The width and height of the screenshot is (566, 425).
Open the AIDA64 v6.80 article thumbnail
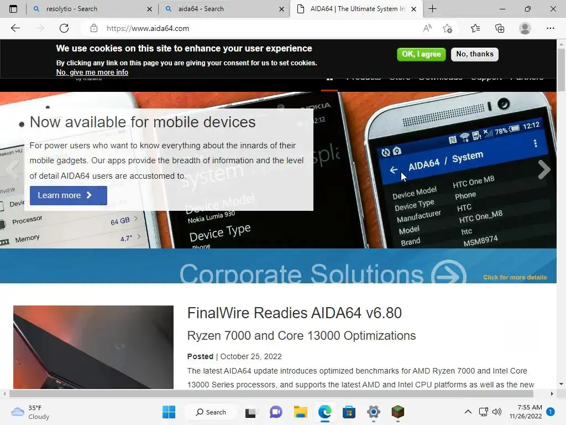(93, 348)
